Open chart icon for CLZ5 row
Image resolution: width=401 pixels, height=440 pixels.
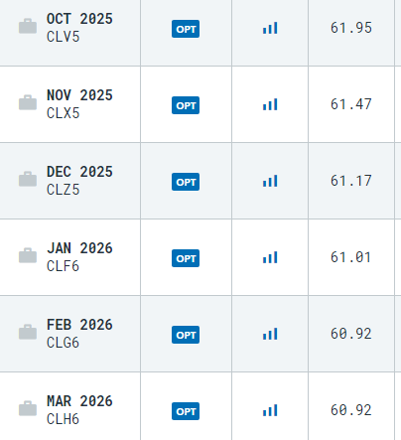(x=270, y=181)
